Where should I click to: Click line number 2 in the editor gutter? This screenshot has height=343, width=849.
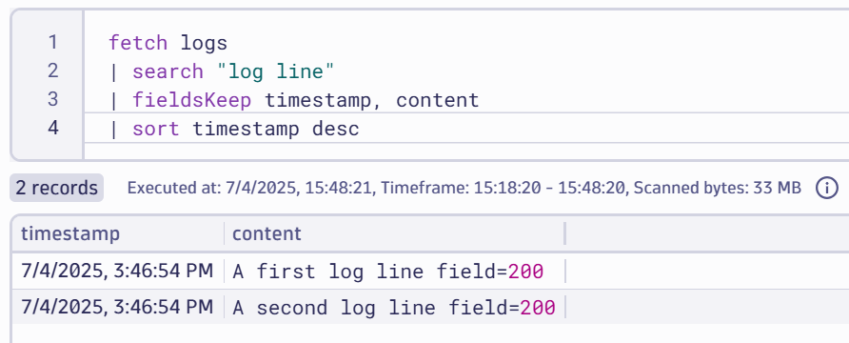(52, 71)
